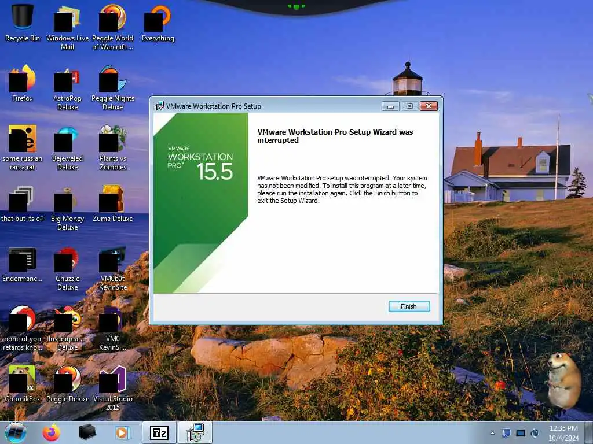Select the VM0b0t KevinSite desktop icon
The image size is (593, 444).
[x=113, y=268]
